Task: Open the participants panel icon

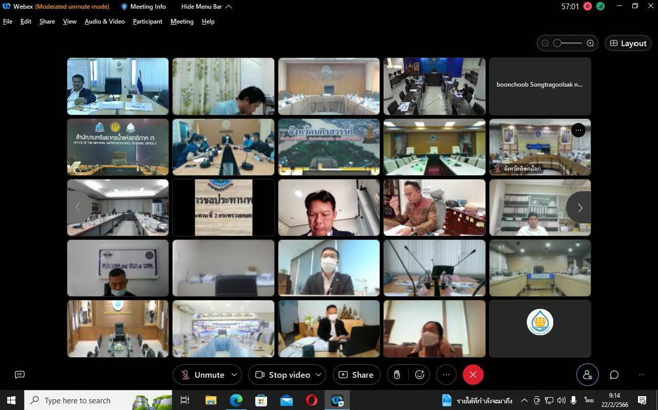Action: 587,375
